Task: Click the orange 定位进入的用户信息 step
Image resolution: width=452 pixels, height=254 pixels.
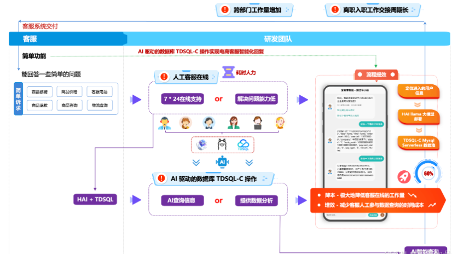Action: pyautogui.click(x=419, y=91)
